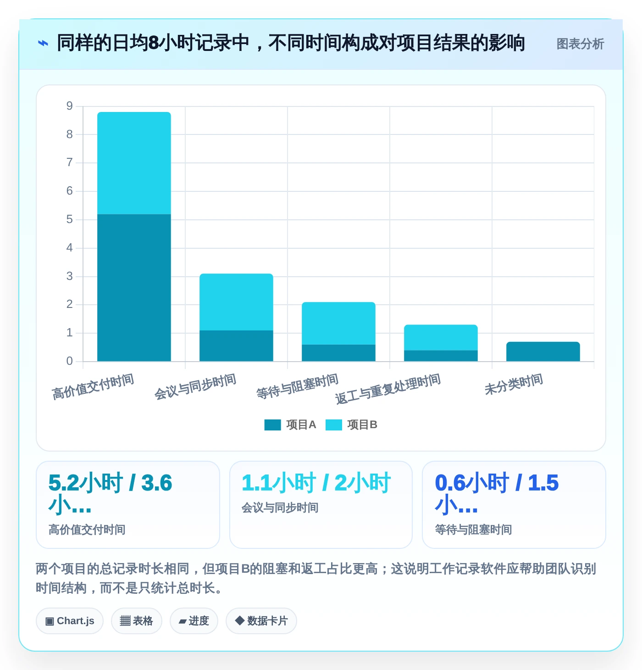Click 项目A bar segment of 会议与同步时间

[x=236, y=346]
